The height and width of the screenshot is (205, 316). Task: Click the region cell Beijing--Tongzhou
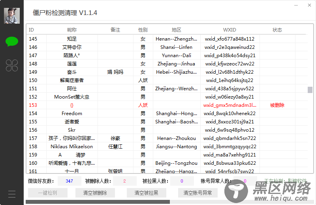[x=176, y=163]
